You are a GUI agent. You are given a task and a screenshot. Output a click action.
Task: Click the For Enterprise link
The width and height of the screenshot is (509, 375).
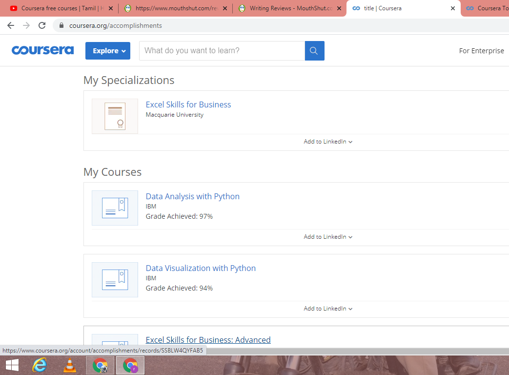coord(481,51)
